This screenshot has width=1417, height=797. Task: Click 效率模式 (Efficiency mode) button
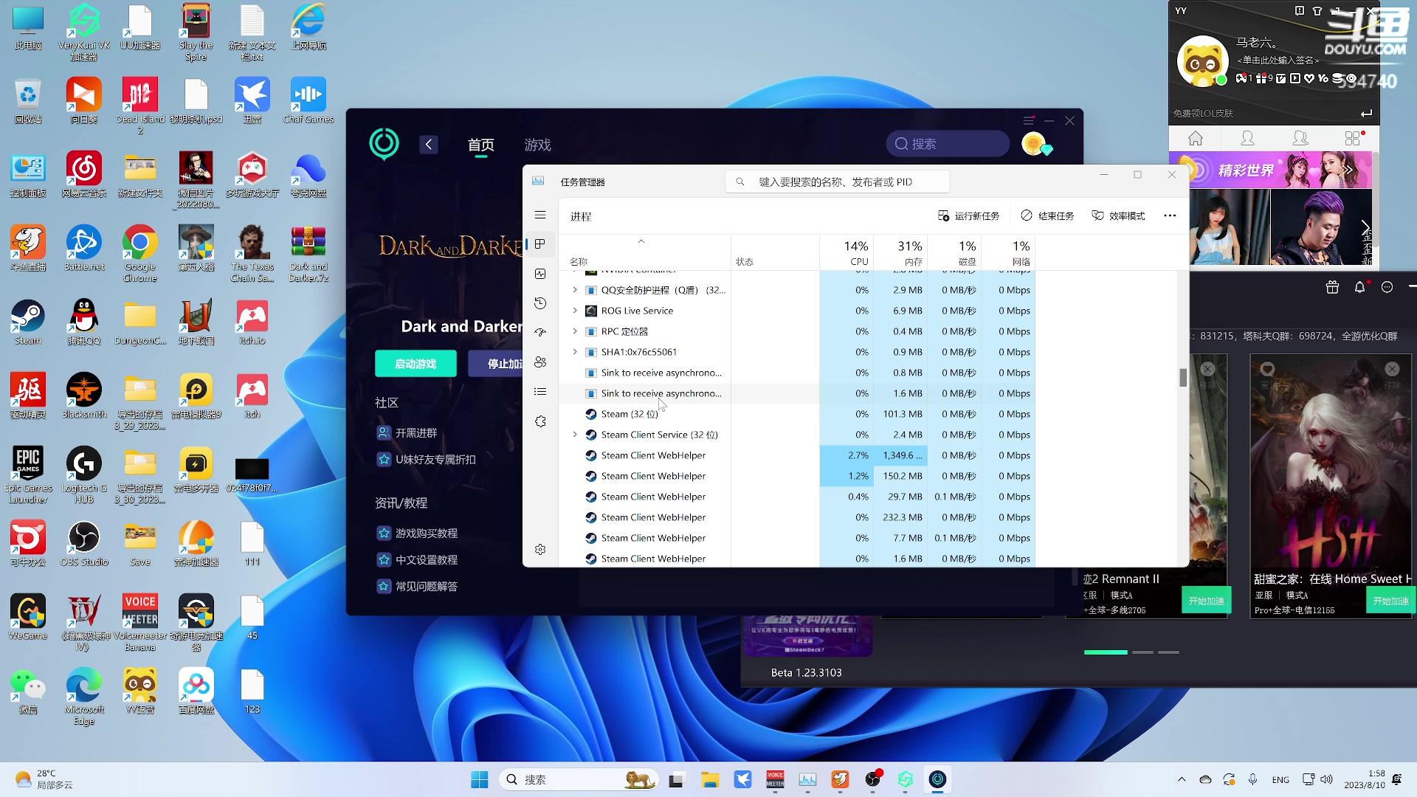point(1119,215)
